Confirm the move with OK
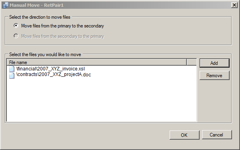The width and height of the screenshot is (240, 150). tap(184, 135)
